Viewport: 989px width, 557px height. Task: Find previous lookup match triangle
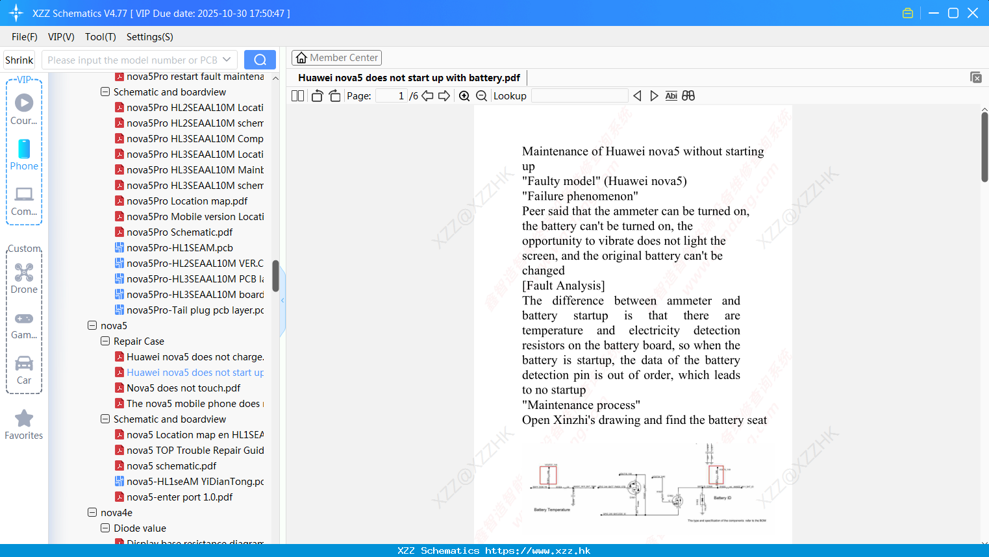click(x=637, y=96)
